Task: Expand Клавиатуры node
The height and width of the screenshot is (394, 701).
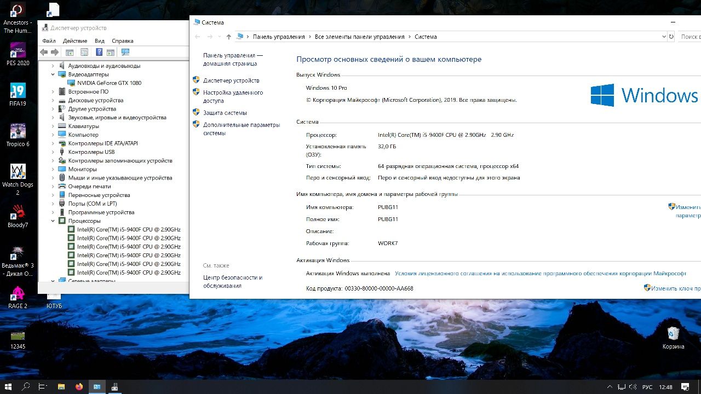Action: 53,126
